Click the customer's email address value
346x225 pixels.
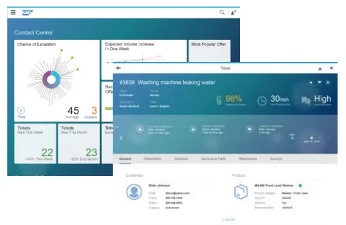177,193
